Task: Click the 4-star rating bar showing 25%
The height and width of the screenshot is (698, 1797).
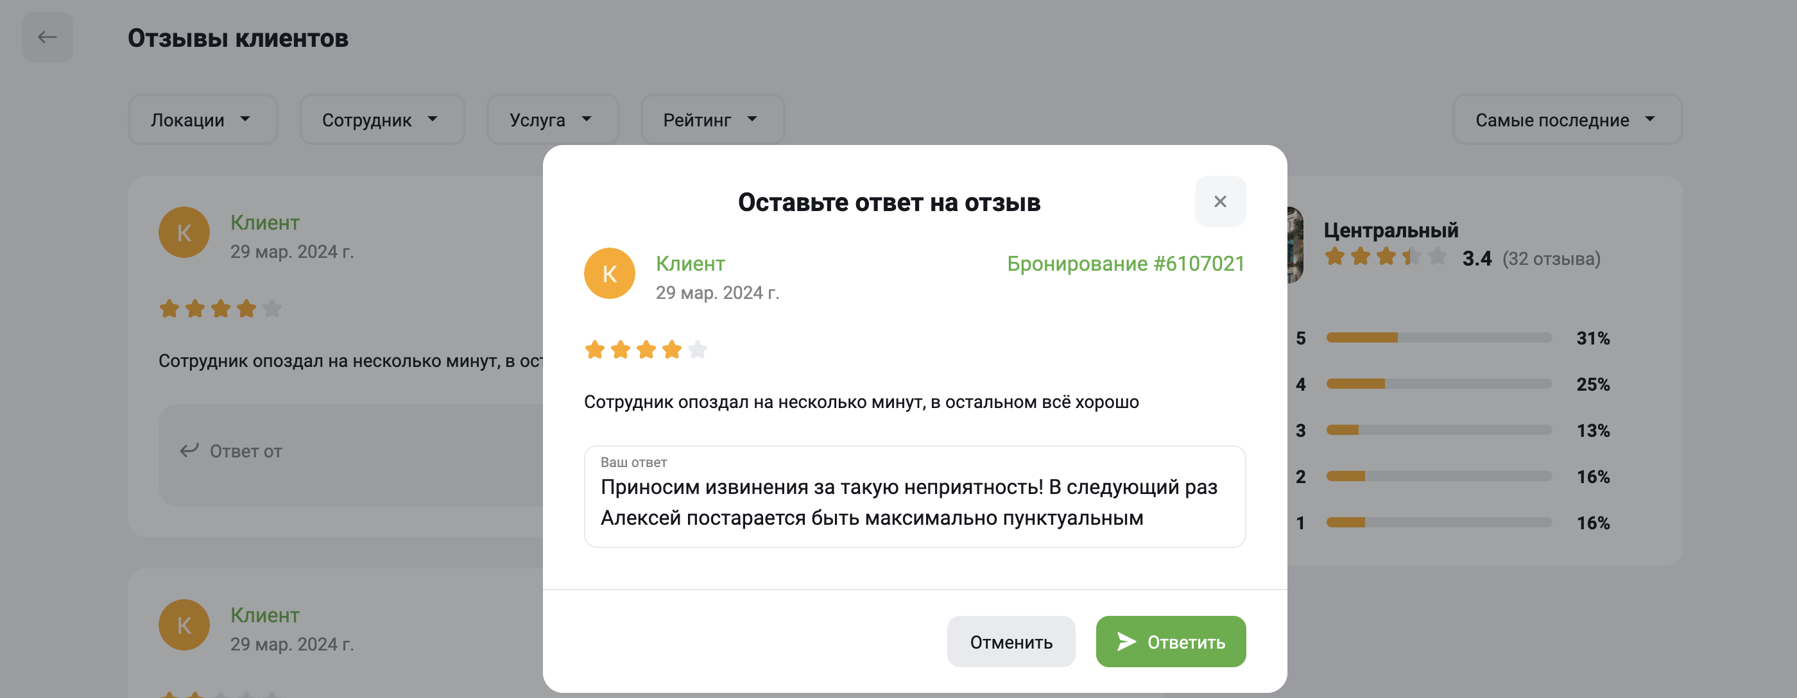Action: point(1439,384)
